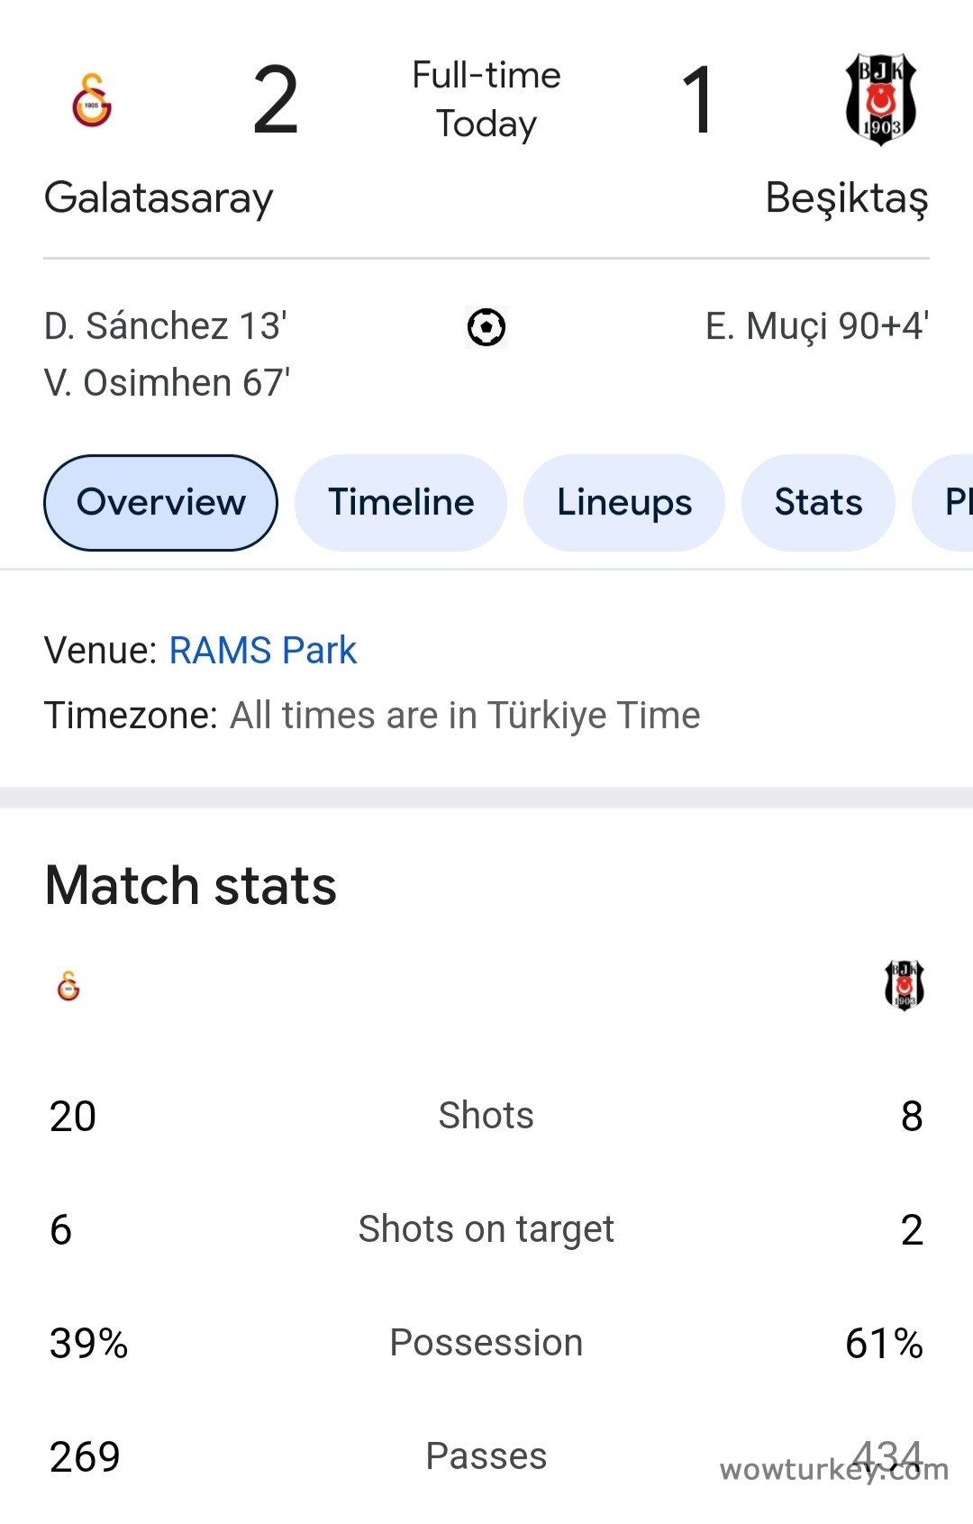The image size is (973, 1524).
Task: Switch to the Timeline tab
Action: point(401,503)
